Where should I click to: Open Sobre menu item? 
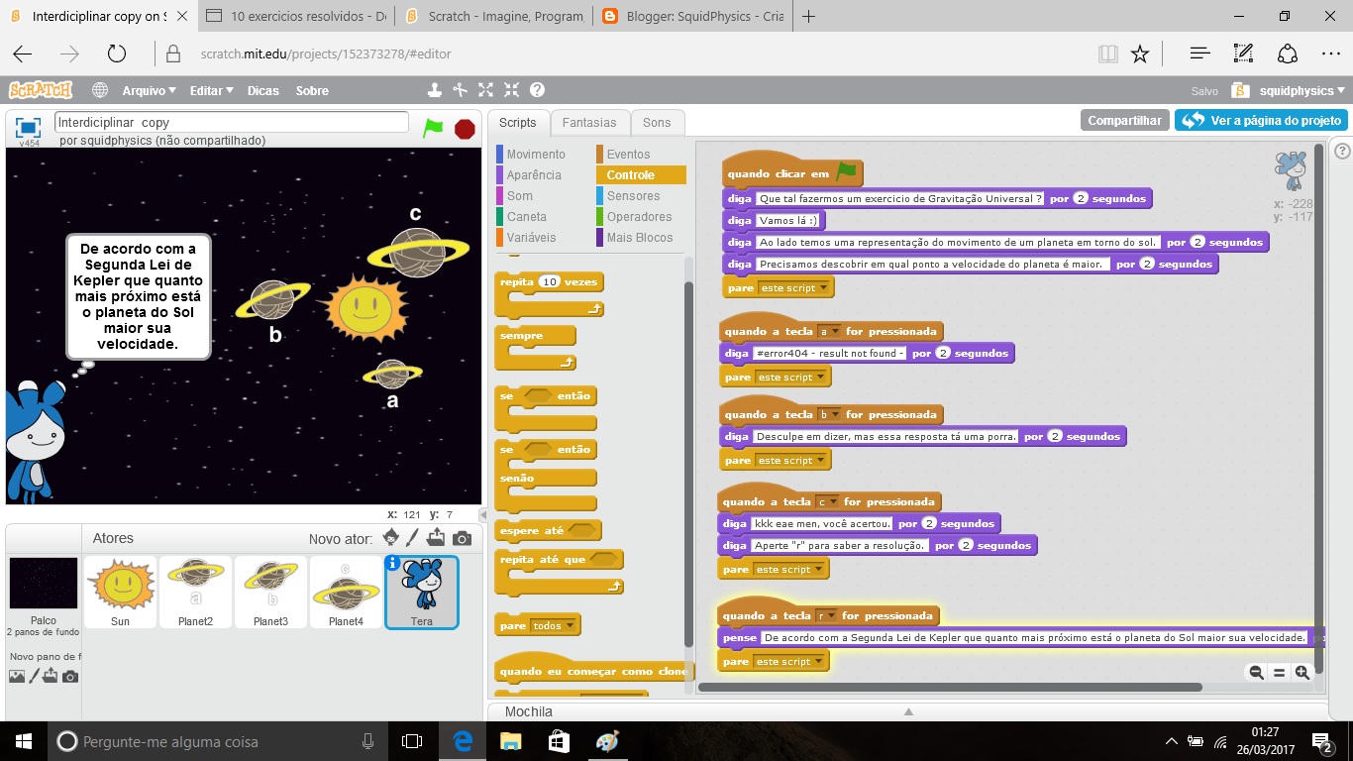312,90
